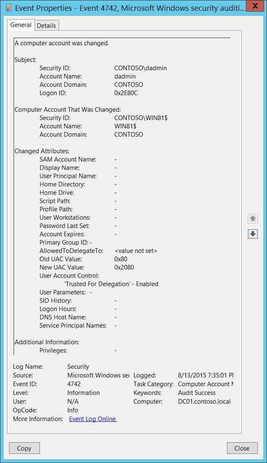Click the Computer field DC01.contoso.local
267x463 pixels.
coord(204,402)
